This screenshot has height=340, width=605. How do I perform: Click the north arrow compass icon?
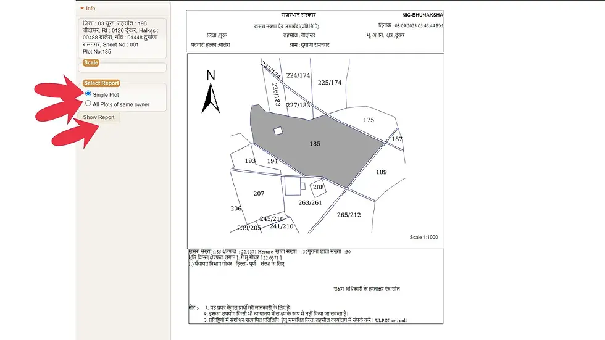(x=211, y=92)
